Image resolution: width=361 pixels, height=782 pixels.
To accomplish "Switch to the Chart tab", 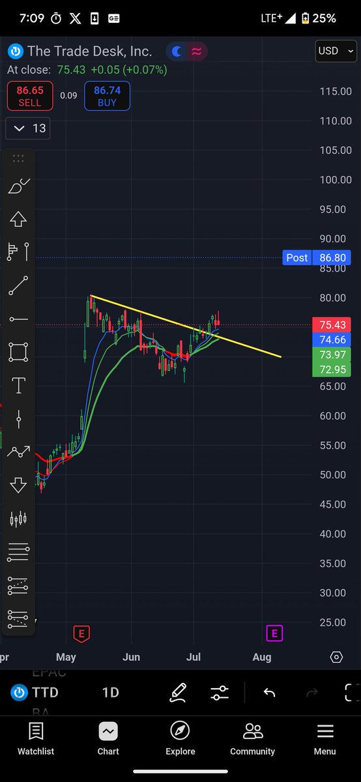I will (108, 738).
